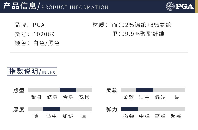Select the 超弹 elasticity label
This screenshot has width=198, height=130.
pyautogui.click(x=176, y=116)
